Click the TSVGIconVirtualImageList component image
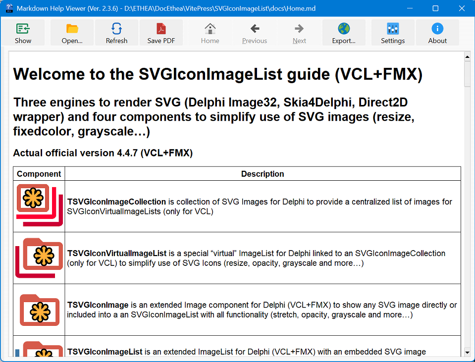This screenshot has width=475, height=362. coord(39,258)
